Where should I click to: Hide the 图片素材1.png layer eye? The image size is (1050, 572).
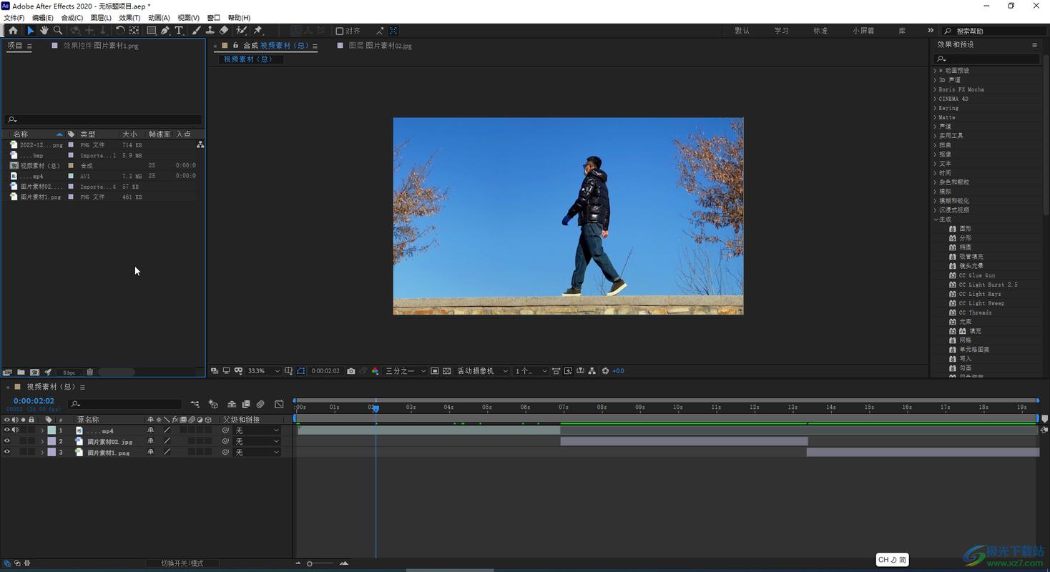tap(7, 452)
